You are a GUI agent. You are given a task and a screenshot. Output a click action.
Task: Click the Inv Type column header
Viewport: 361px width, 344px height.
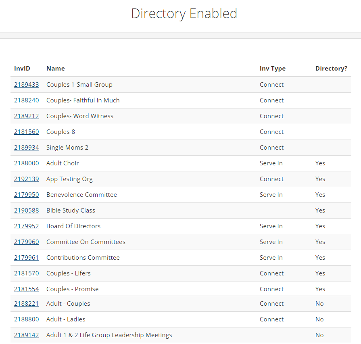pos(273,69)
